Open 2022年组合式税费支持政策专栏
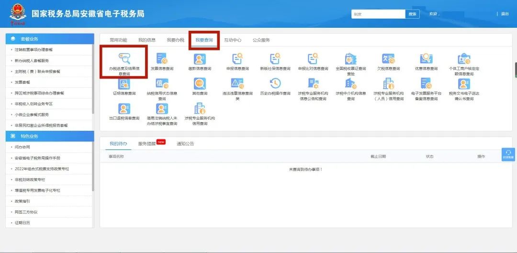 (42, 169)
